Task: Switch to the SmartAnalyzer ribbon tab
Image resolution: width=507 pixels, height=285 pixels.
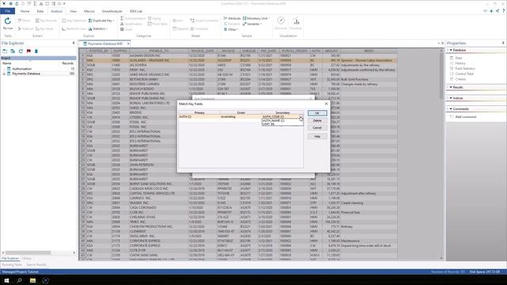Action: (112, 11)
